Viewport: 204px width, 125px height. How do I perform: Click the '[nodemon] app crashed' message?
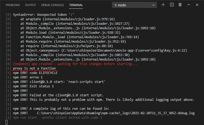click(75, 64)
